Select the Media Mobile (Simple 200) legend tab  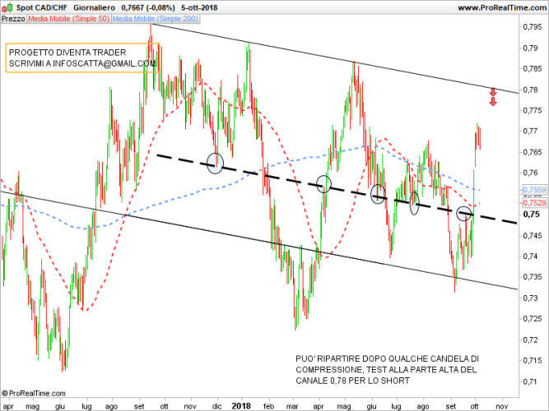pyautogui.click(x=156, y=19)
